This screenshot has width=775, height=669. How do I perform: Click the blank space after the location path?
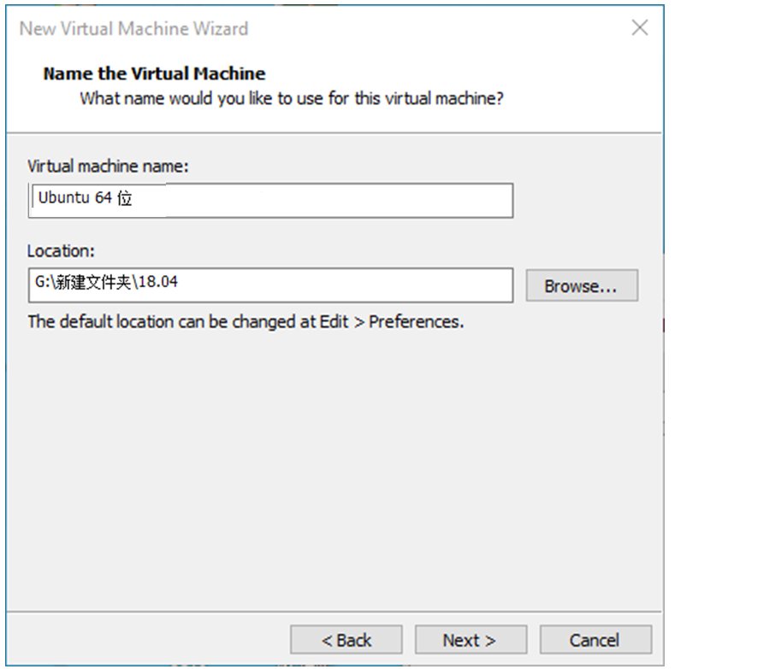click(346, 285)
